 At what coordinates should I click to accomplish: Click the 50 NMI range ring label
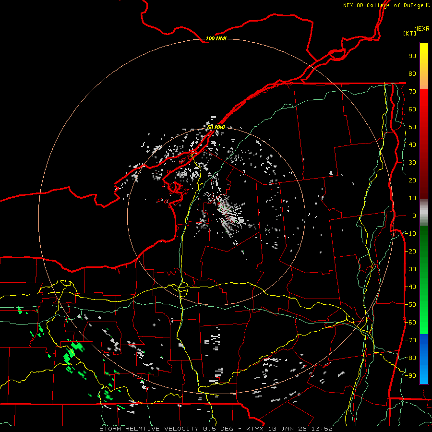pyautogui.click(x=216, y=127)
